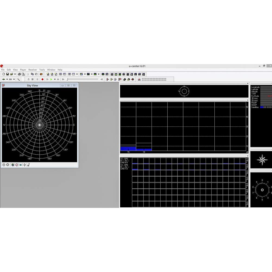Toggle the Pause playback button

(37, 79)
